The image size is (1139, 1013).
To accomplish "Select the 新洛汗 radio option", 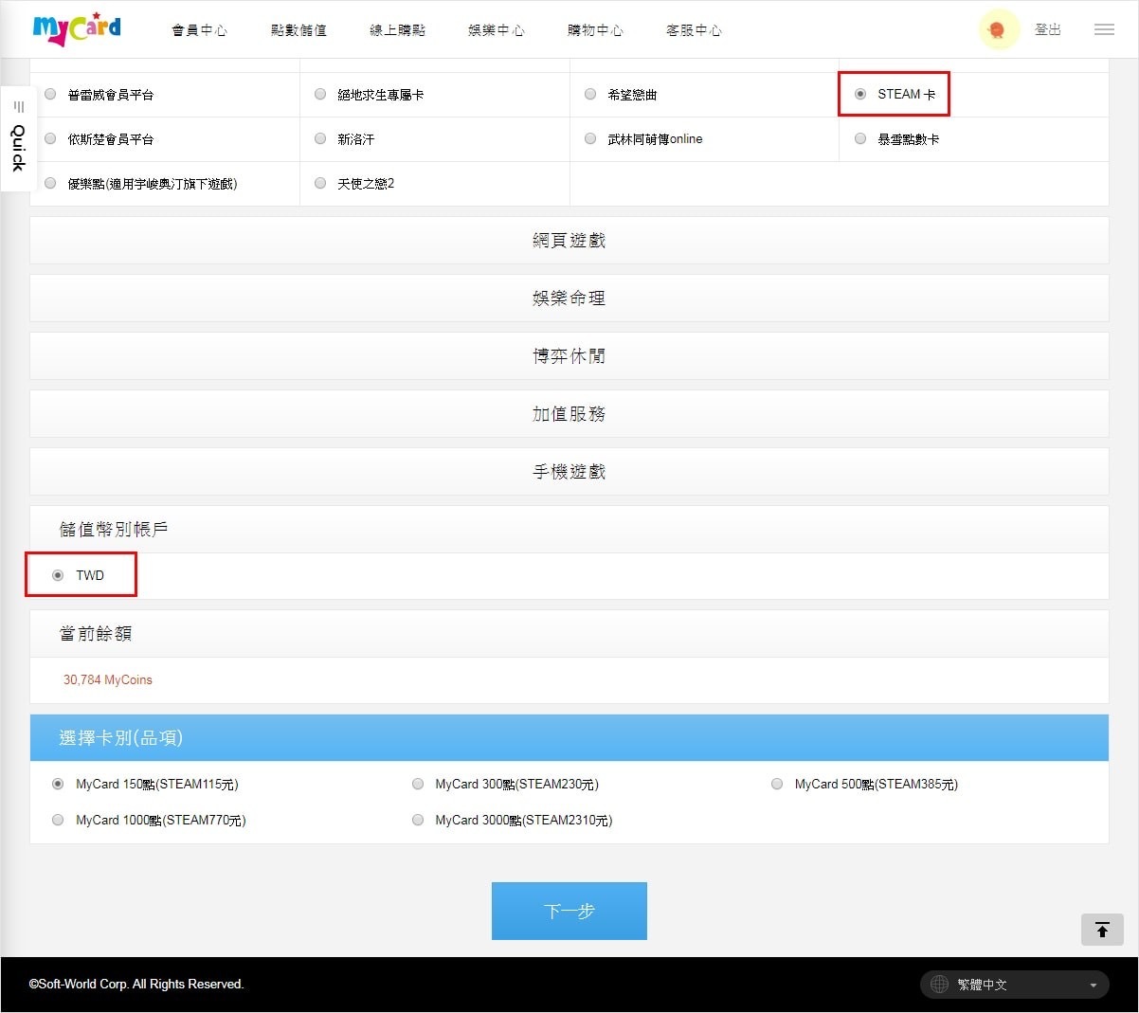I will (x=320, y=139).
